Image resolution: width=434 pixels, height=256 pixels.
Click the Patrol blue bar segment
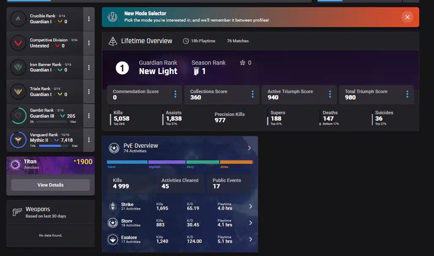127,162
